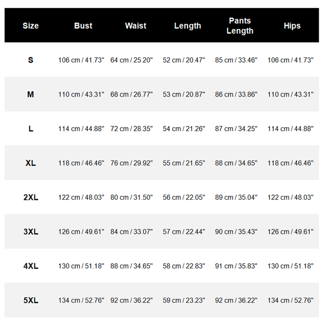Click the Waist header cell
This screenshot has width=324, height=324.
pyautogui.click(x=136, y=26)
